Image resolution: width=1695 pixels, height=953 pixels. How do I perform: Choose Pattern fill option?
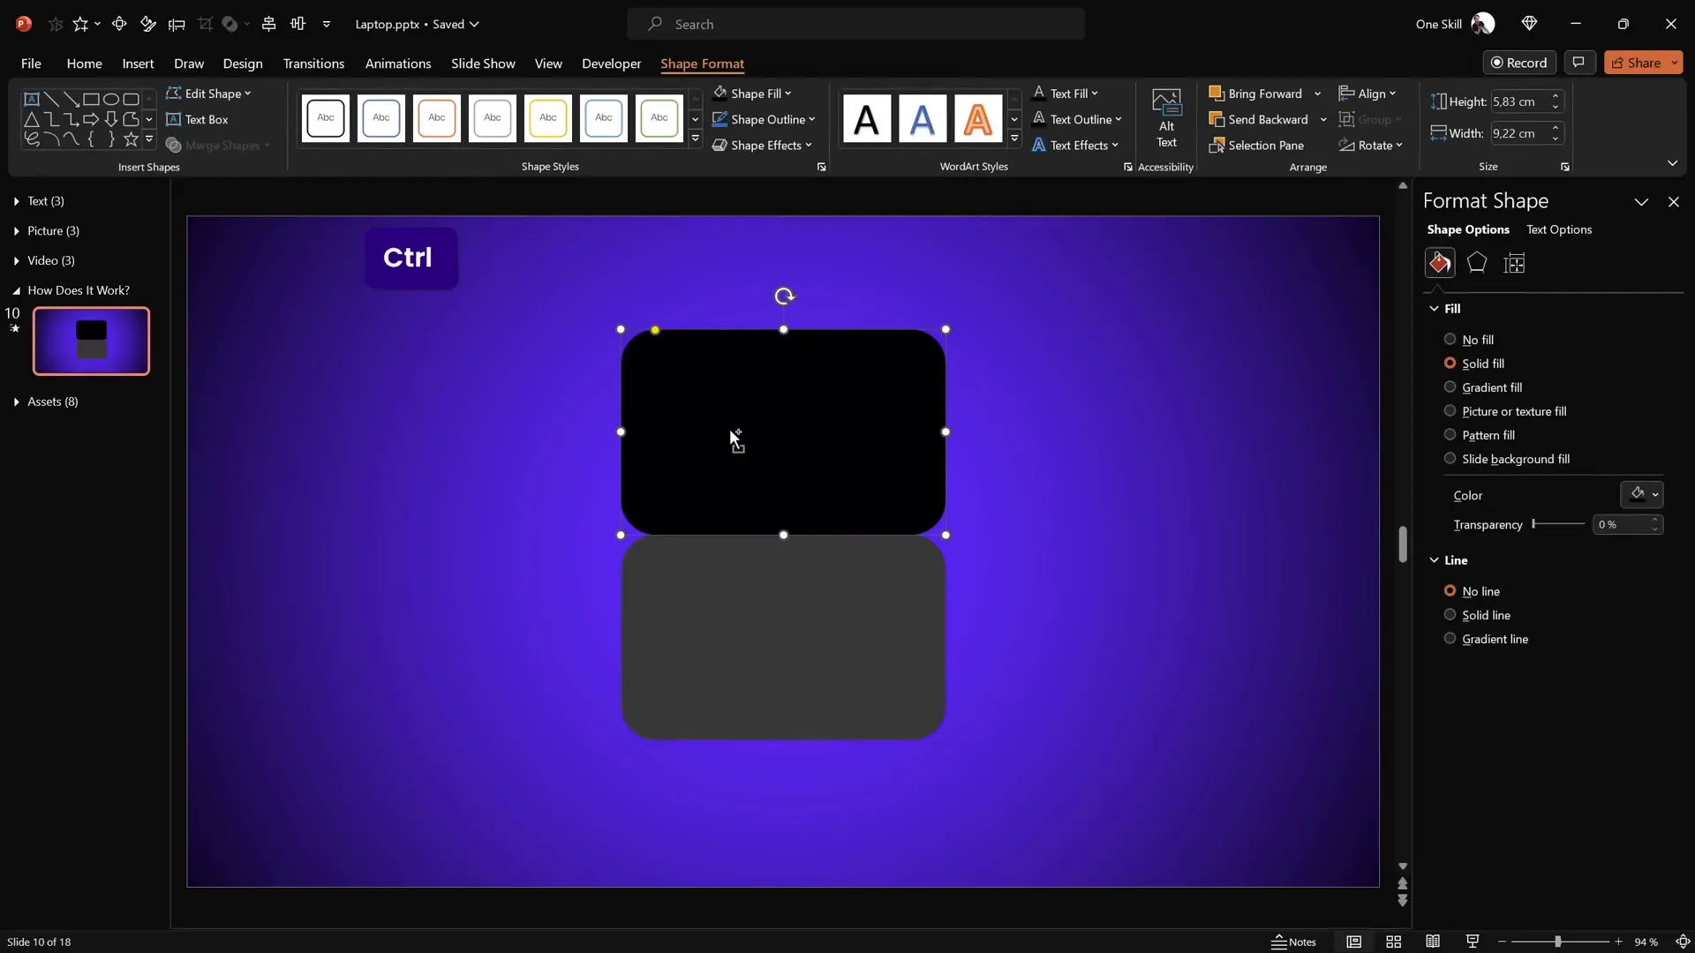coord(1450,434)
